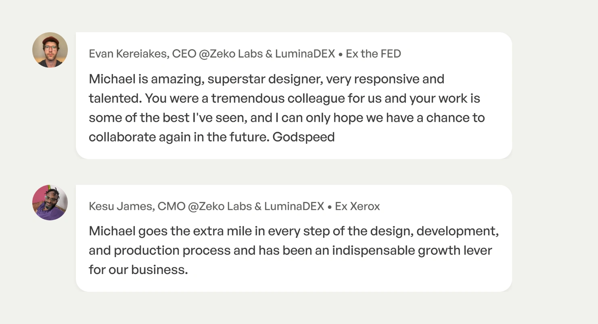Select LuminaDEX in the CMO's headline
Screen dimensions: 598x324
click(x=294, y=207)
